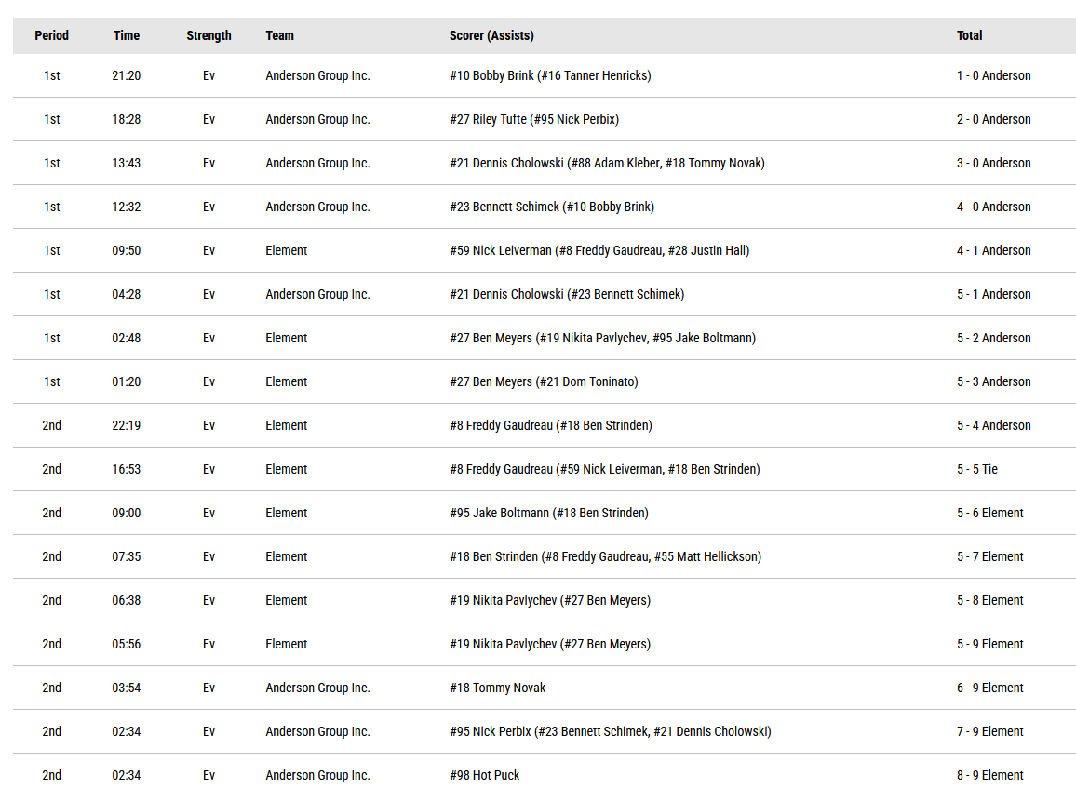Select #27 Ben Meyers (#21 Dom Toninato) entry
Image resolution: width=1076 pixels, height=802 pixels.
click(x=544, y=381)
